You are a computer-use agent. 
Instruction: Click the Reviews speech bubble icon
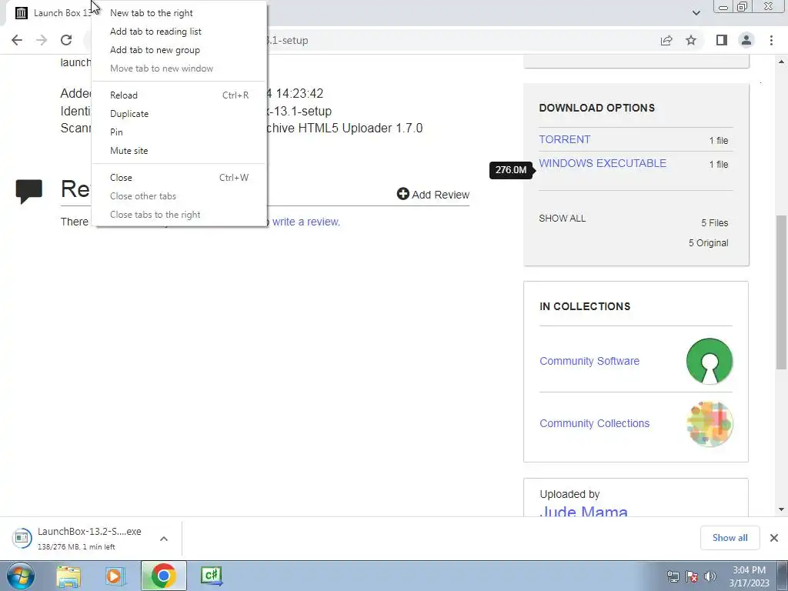29,191
